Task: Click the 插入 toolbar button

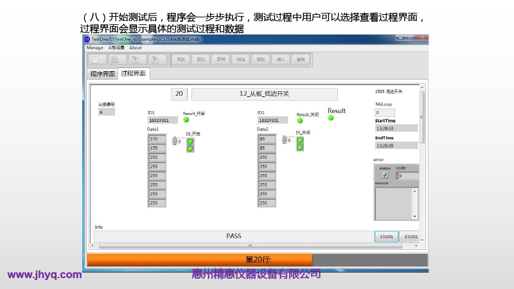Action: click(281, 59)
